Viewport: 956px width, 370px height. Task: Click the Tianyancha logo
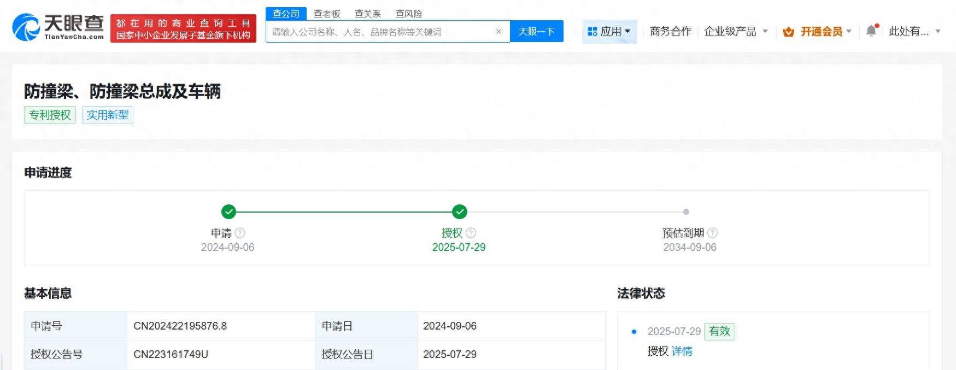pyautogui.click(x=57, y=27)
